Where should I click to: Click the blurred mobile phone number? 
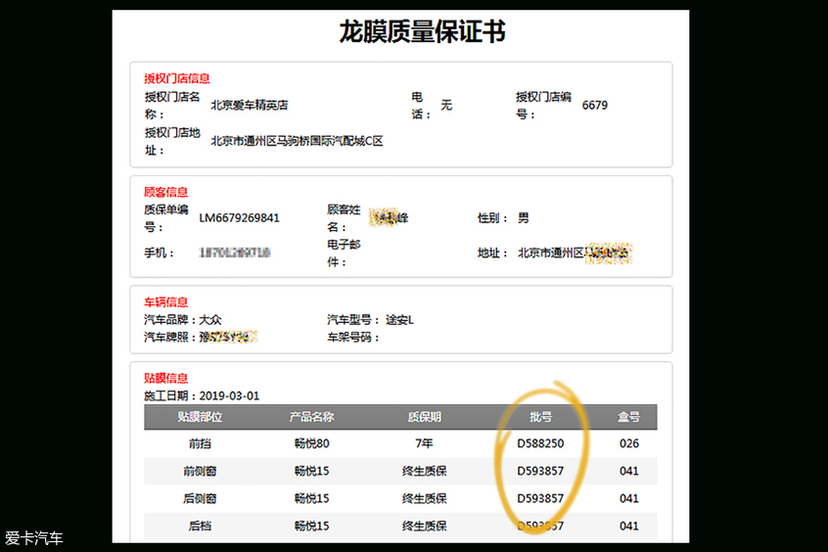(235, 253)
